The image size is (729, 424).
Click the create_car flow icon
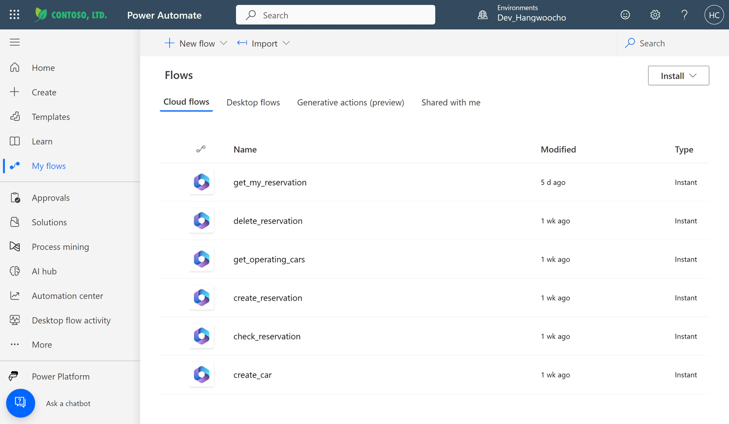click(x=201, y=374)
